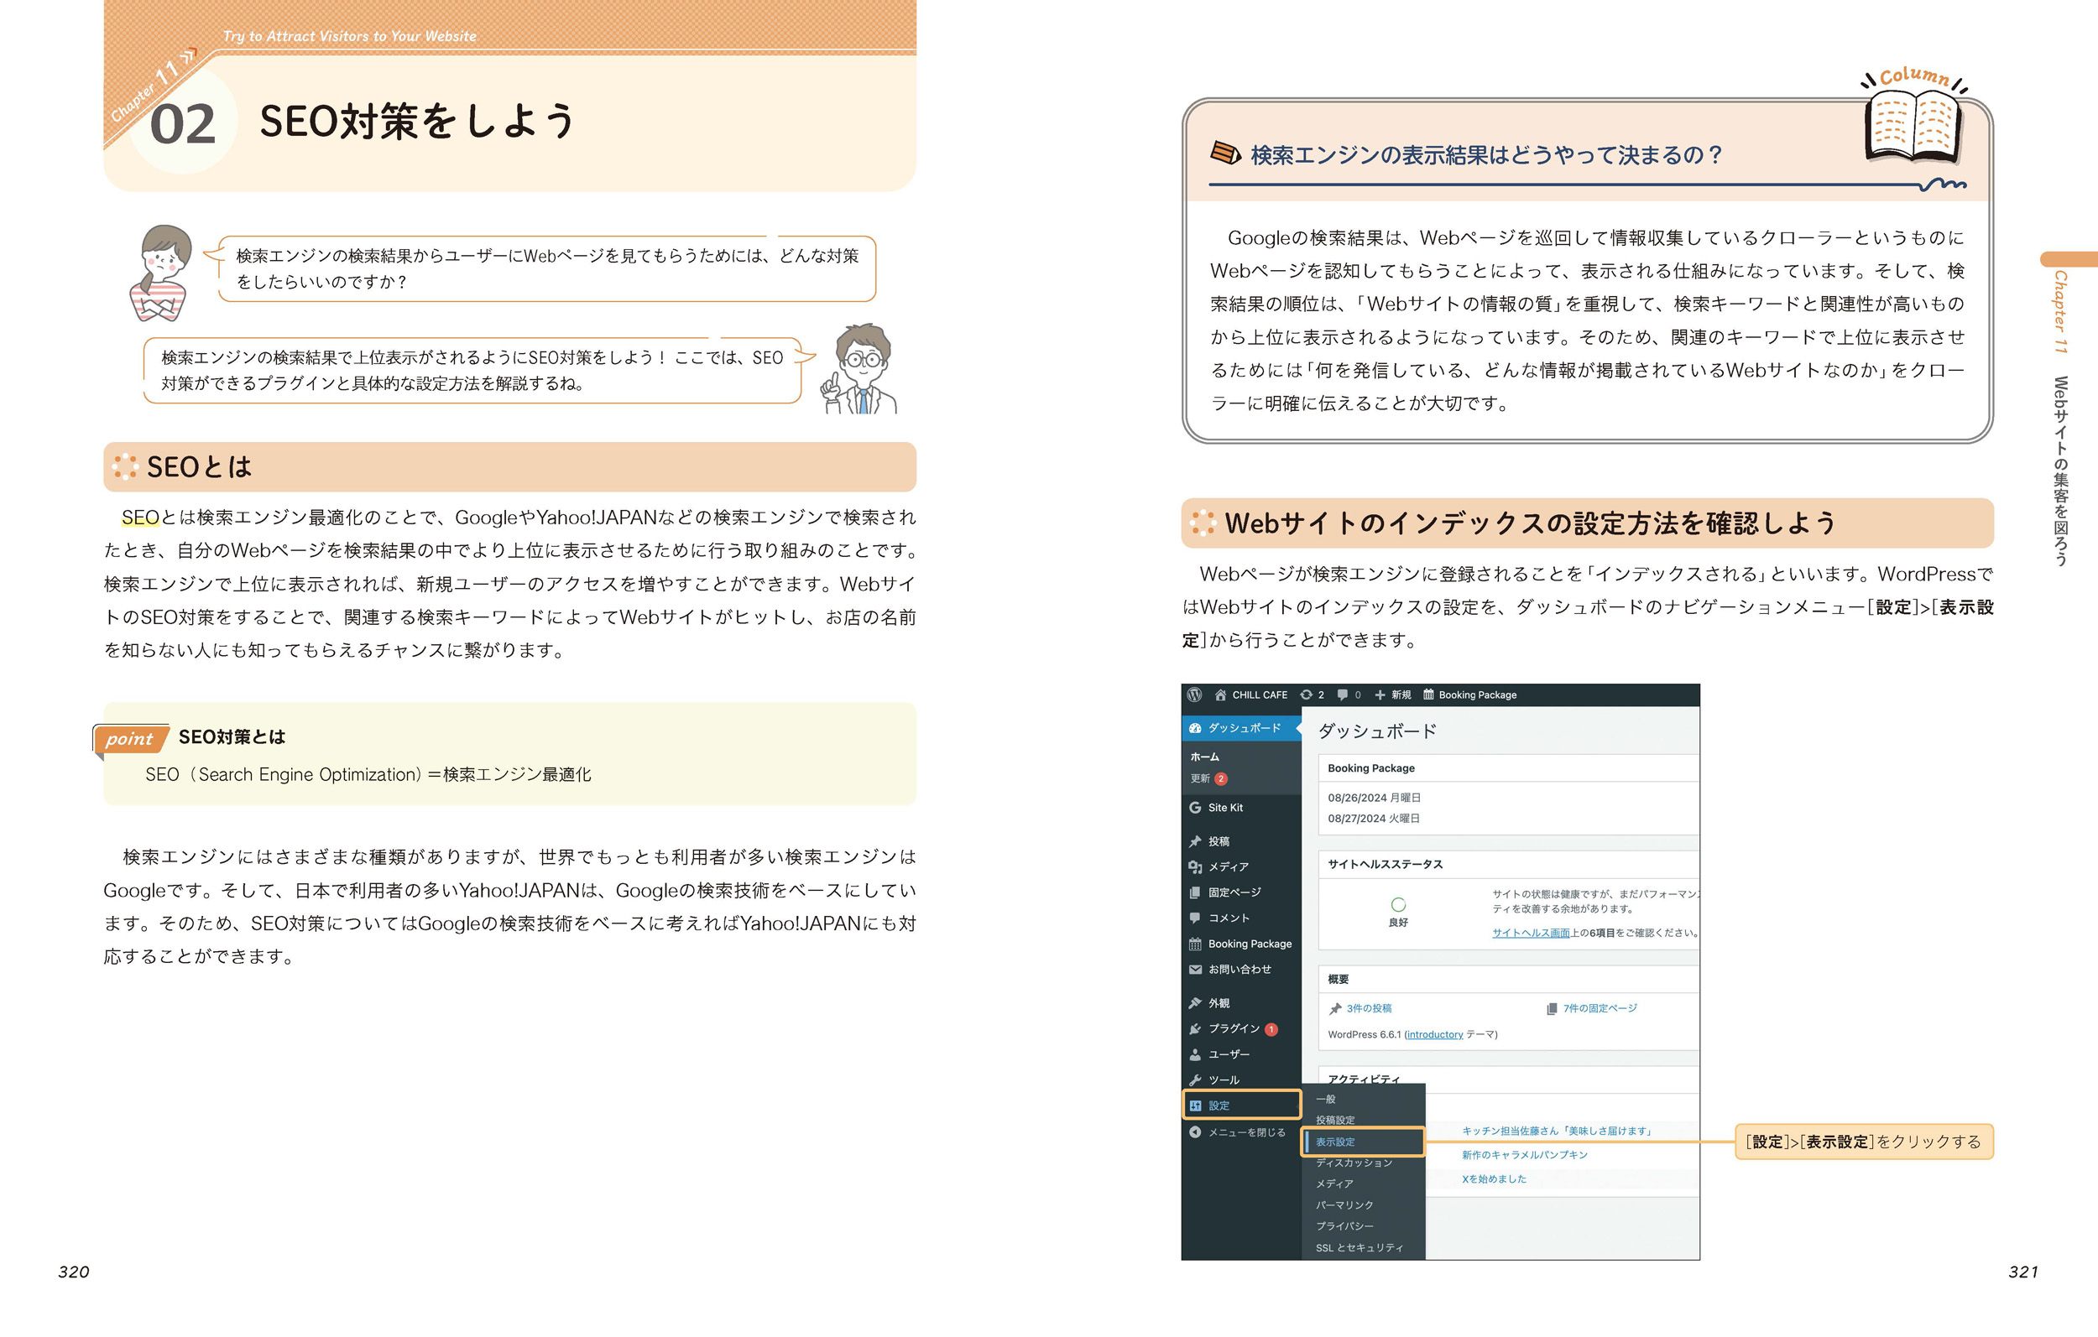Click the plus 新規 button in admin bar

coord(1392,695)
